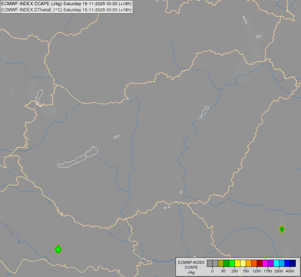Click the ECMWF-INDEX DThetaE title line

66,10
